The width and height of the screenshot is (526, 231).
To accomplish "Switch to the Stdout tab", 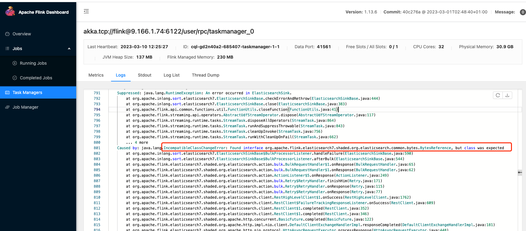I will (x=144, y=75).
